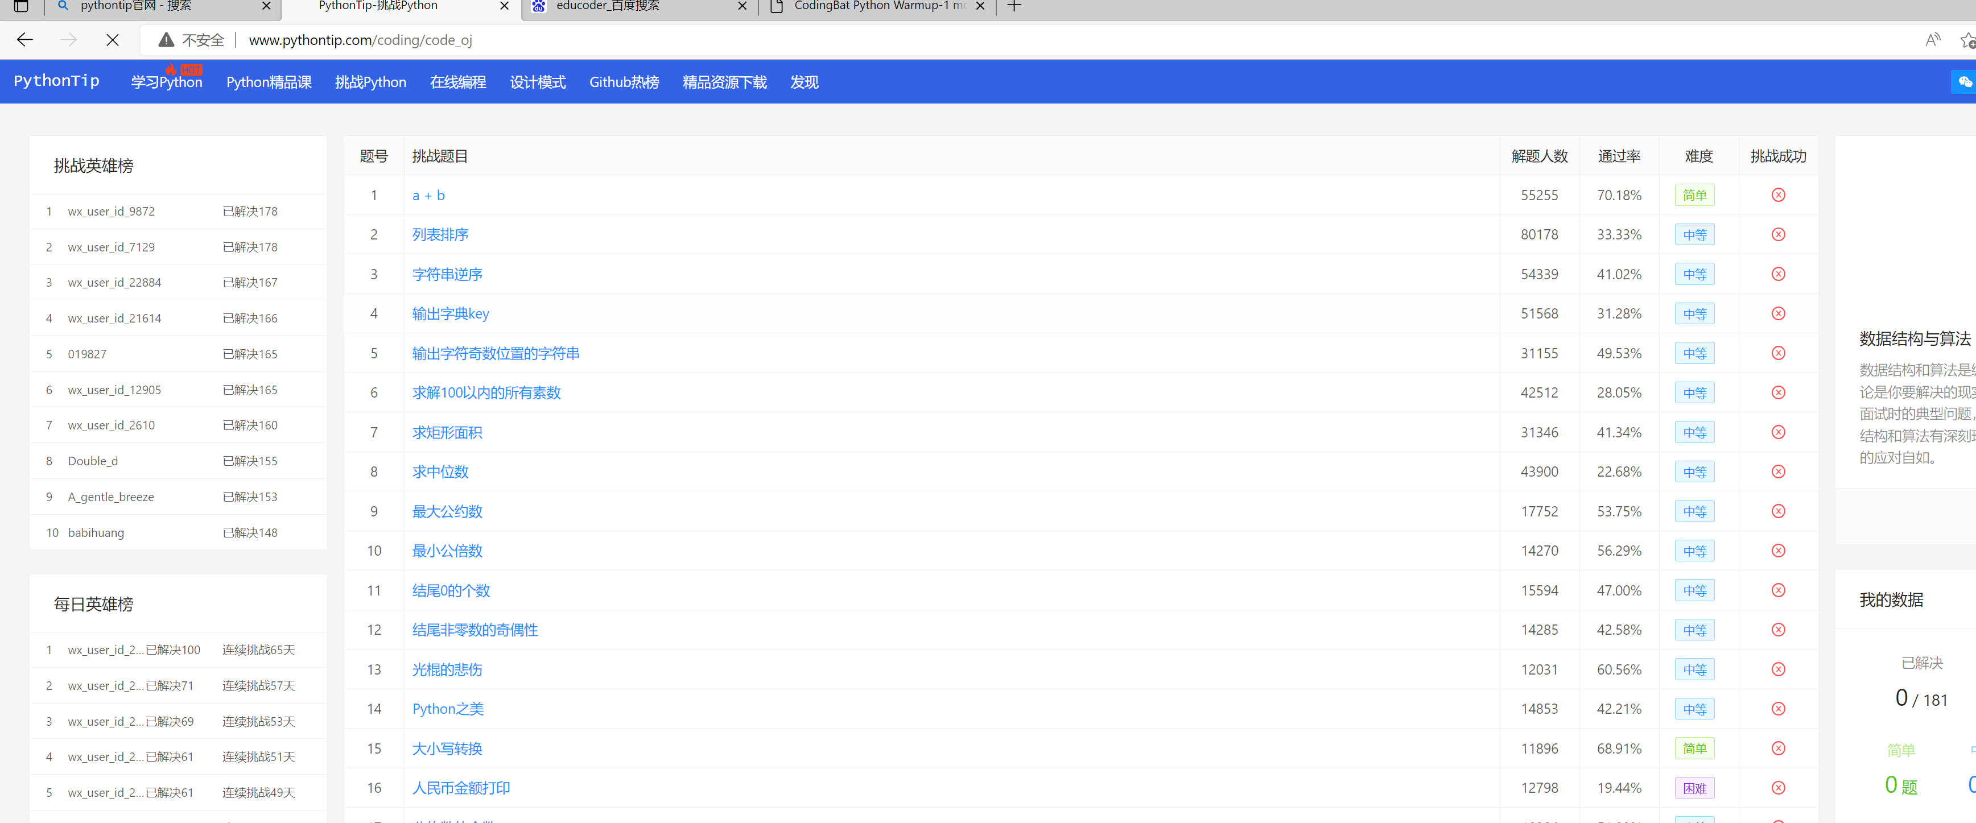Image resolution: width=1976 pixels, height=823 pixels.
Task: Click the 简单 badge for 大小写转换
Action: pos(1694,748)
